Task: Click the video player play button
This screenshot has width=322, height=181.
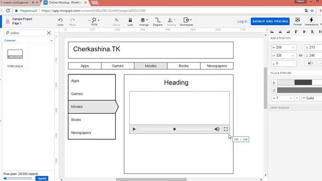Action: (134, 129)
